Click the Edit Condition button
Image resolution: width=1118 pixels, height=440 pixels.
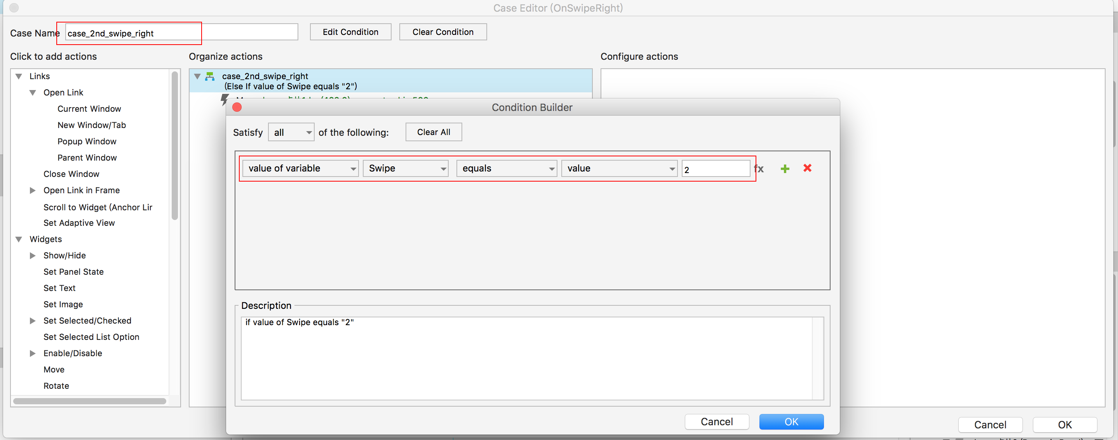pyautogui.click(x=350, y=32)
